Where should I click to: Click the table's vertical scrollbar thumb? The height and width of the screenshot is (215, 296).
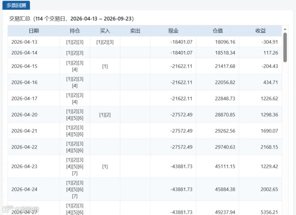(x=285, y=47)
